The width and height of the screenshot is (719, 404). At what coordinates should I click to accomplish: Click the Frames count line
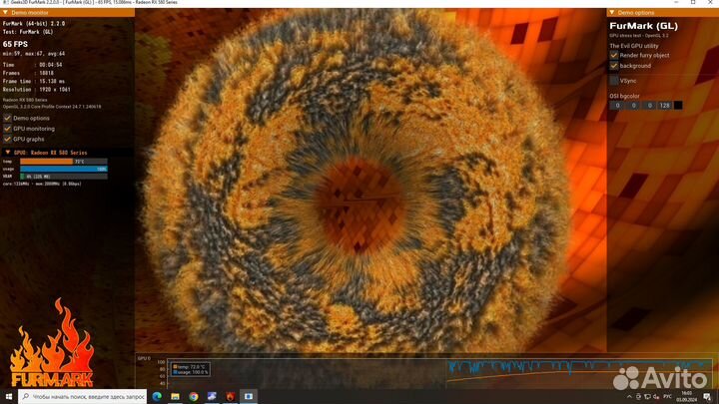[28, 73]
